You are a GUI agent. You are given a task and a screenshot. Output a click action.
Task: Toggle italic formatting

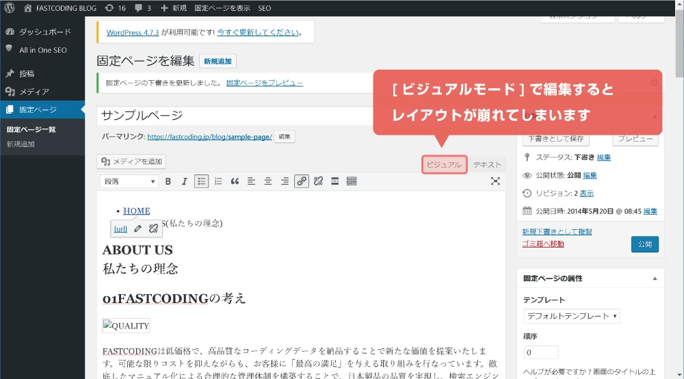(185, 181)
